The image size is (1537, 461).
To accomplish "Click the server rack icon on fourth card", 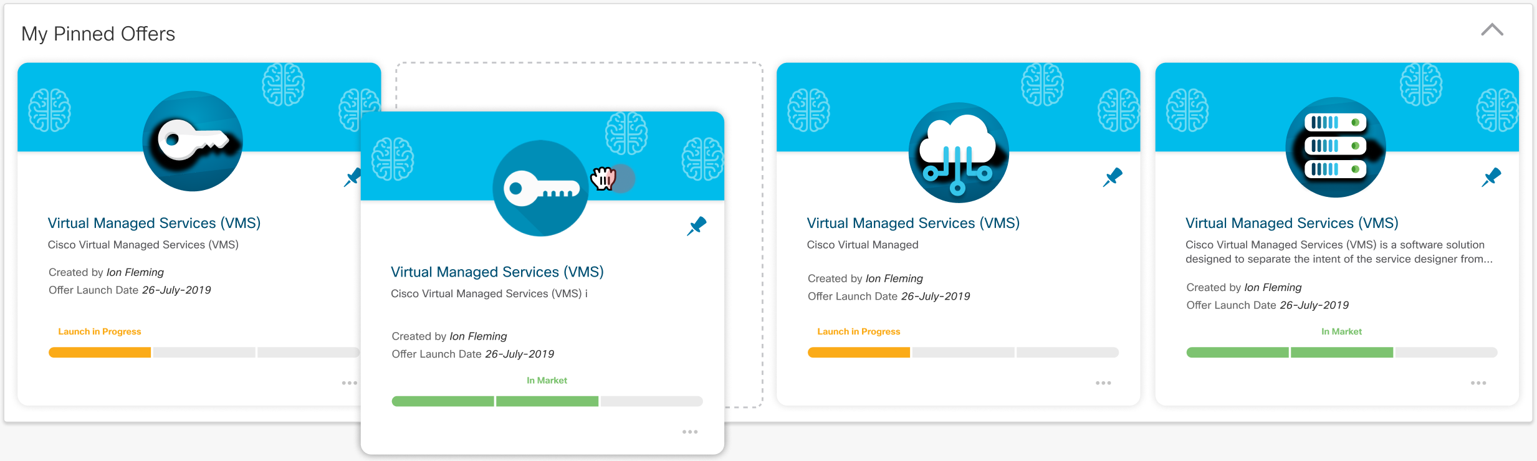I will (1335, 147).
